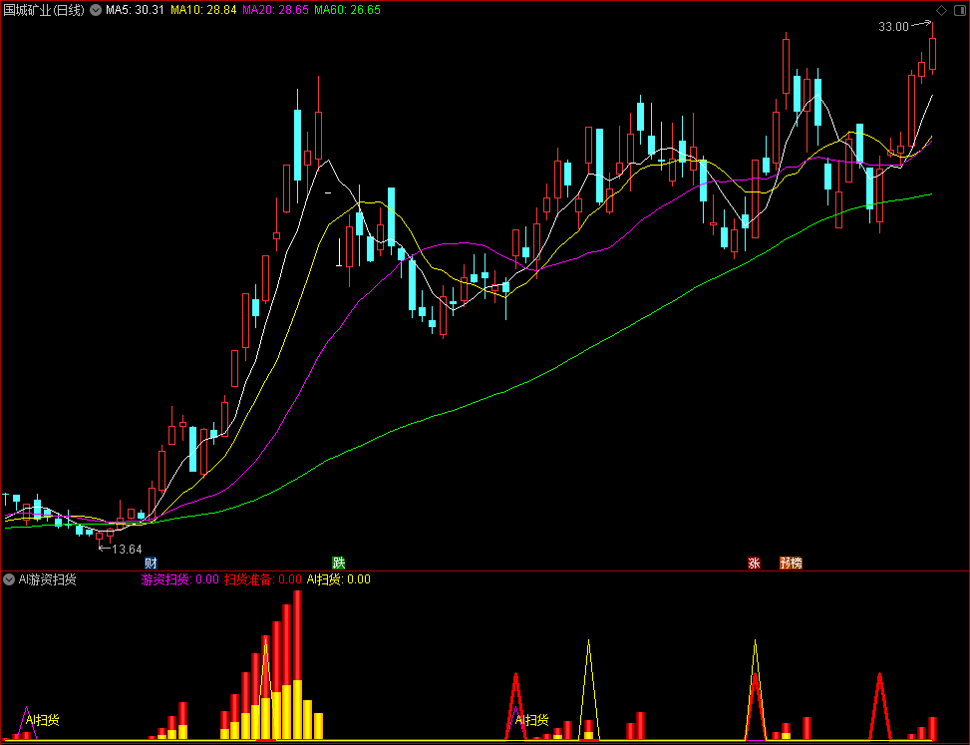Select the MA5: 30.31 indicator label

pyautogui.click(x=135, y=10)
